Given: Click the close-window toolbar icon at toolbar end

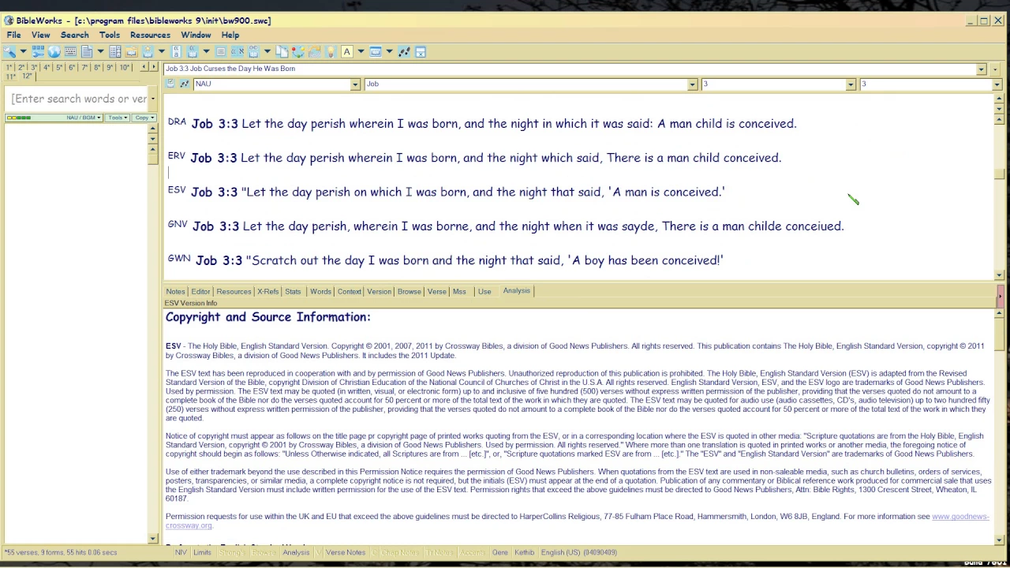Looking at the screenshot, I should tap(421, 51).
